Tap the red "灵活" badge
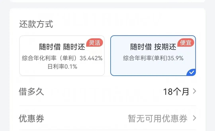Image resolution: width=215 pixels, height=131 pixels. [94, 43]
